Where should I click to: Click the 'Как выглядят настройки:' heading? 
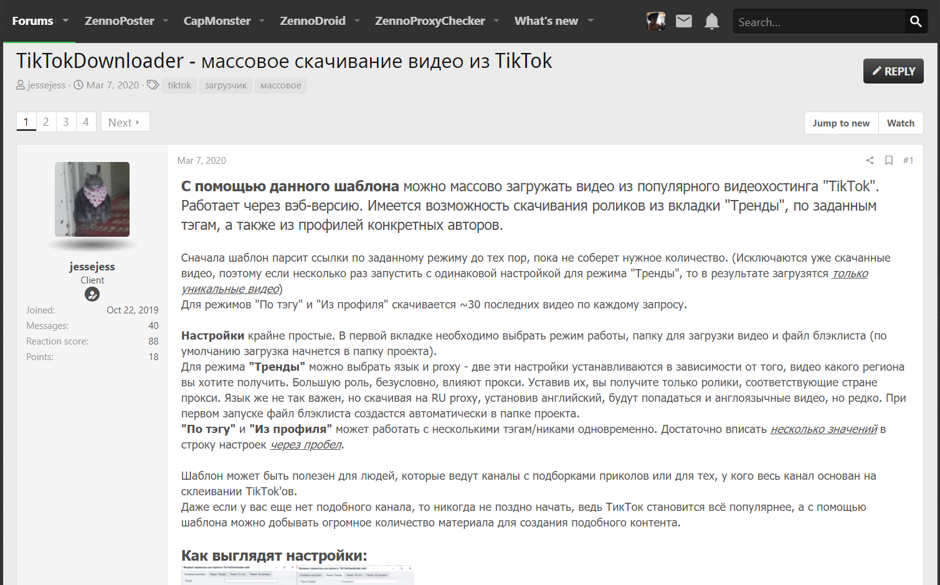[x=274, y=556]
